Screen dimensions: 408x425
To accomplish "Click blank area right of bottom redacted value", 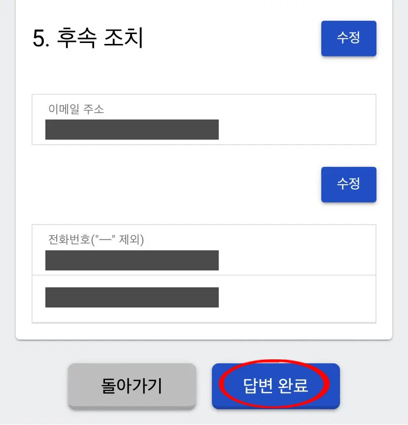I will tap(296, 297).
